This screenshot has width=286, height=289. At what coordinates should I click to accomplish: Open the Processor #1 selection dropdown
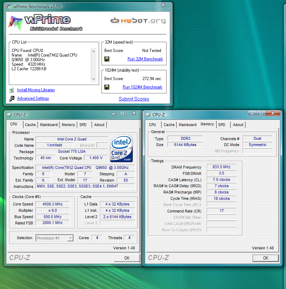[x=54, y=238]
